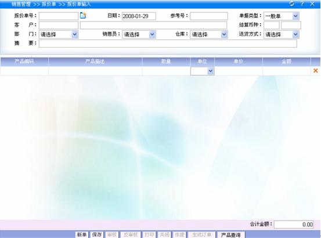Screen dimensions: 321x238
Task: Click the 日期 input field
Action: 139,16
